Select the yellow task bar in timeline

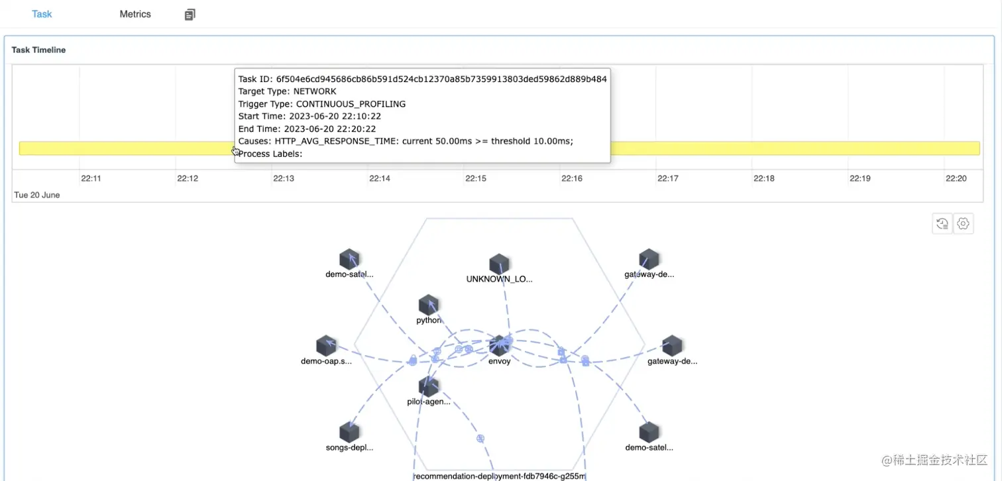[x=499, y=148]
